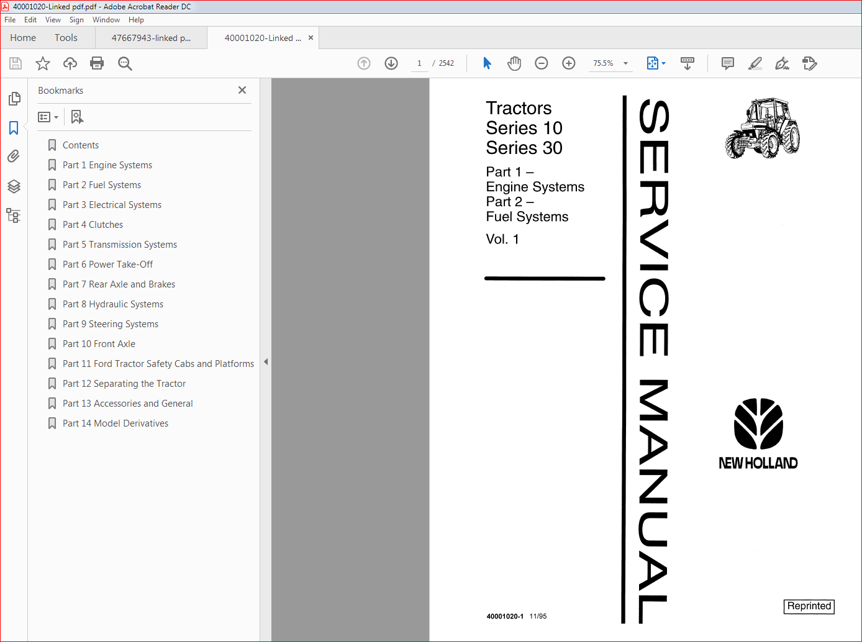Open the Window menu
This screenshot has width=862, height=642.
pos(106,20)
